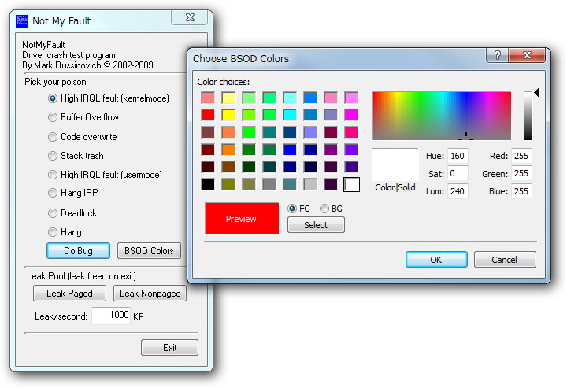Pick the pure yellow swatch in second row

(228, 115)
